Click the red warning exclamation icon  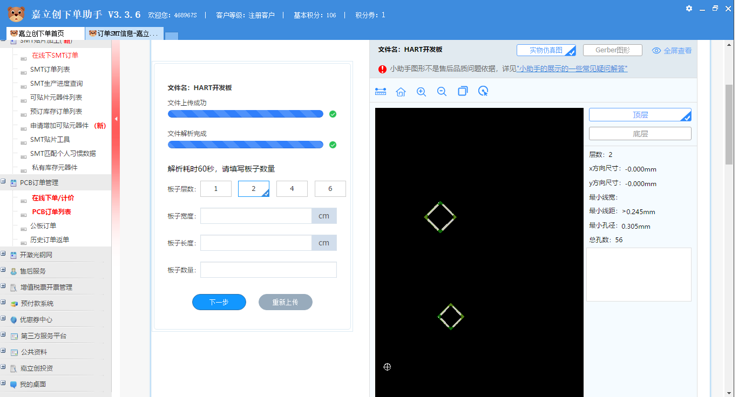coord(383,69)
